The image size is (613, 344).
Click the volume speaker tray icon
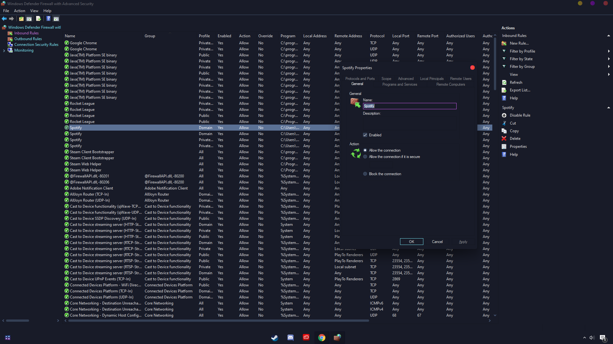[x=592, y=338]
